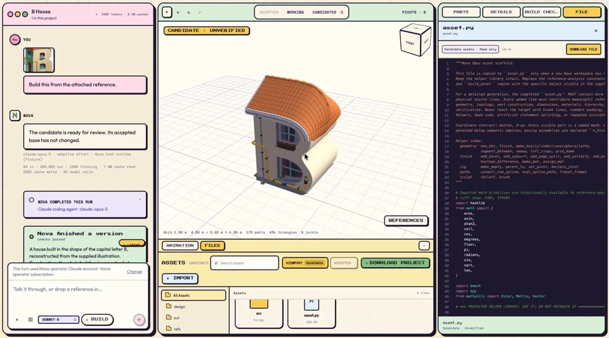Switch to the ANIMATION tab
This screenshot has width=609, height=338.
coord(180,245)
